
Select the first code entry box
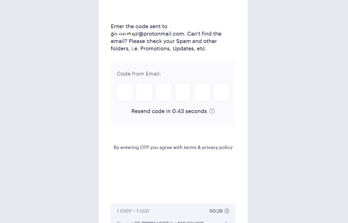[125, 92]
